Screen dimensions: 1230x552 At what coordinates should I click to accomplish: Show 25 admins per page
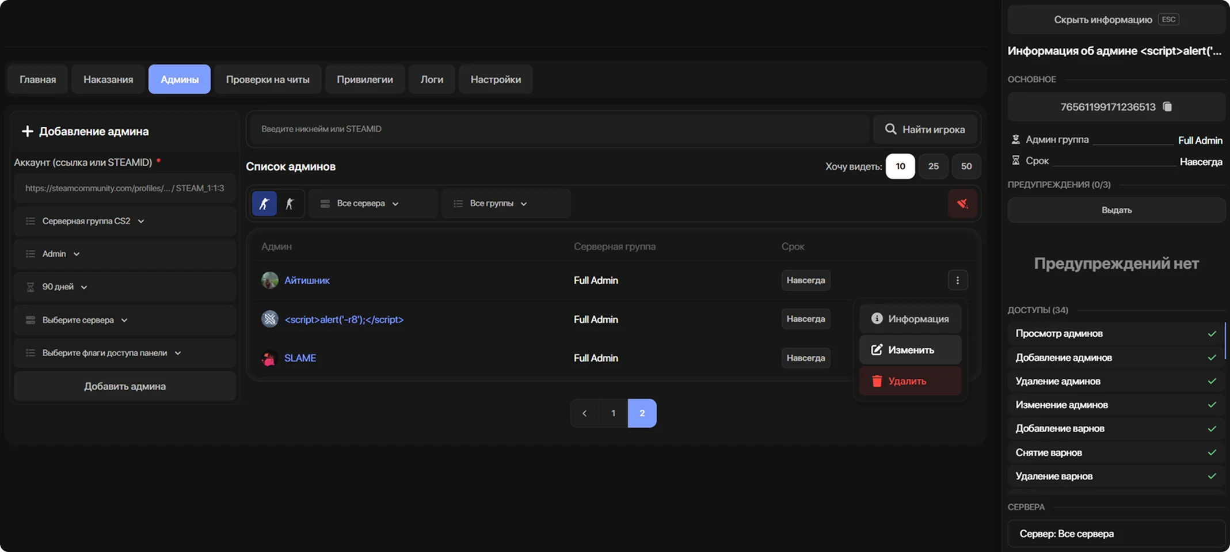click(933, 166)
